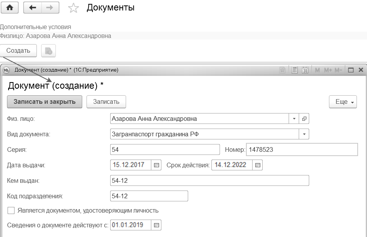Open the calculator from the title bar
Image resolution: width=367 pixels, height=237 pixels.
[x=295, y=70]
